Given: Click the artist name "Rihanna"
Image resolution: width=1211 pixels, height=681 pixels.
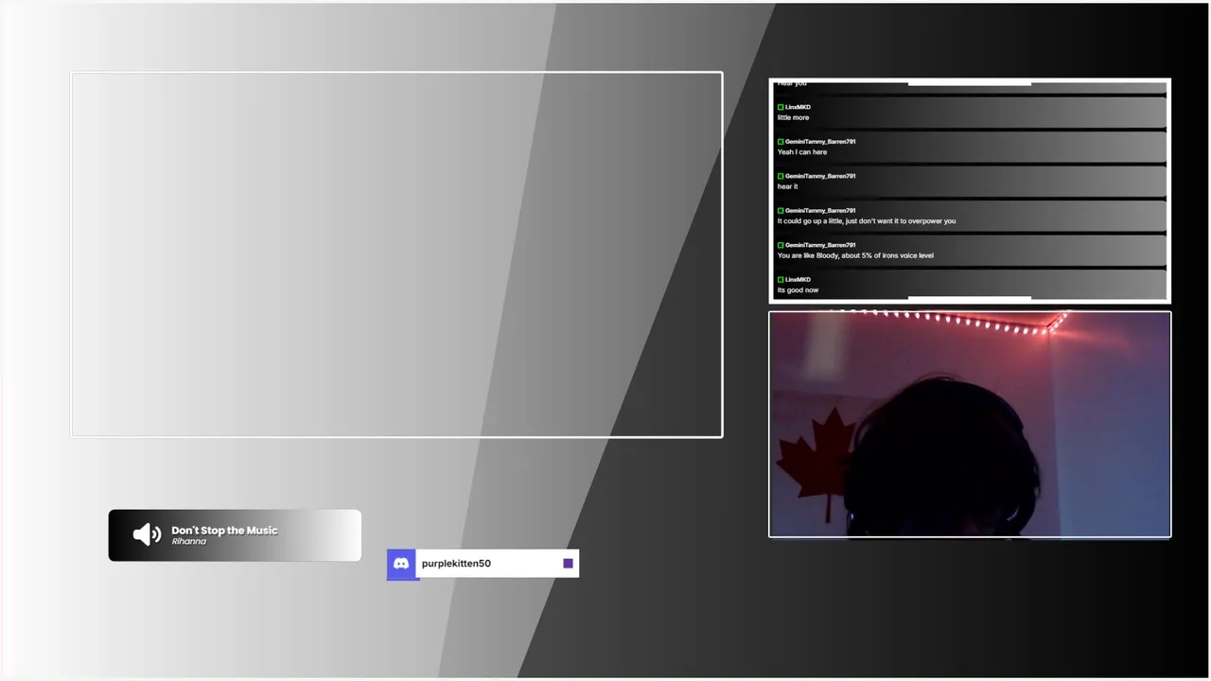Looking at the screenshot, I should [x=188, y=542].
